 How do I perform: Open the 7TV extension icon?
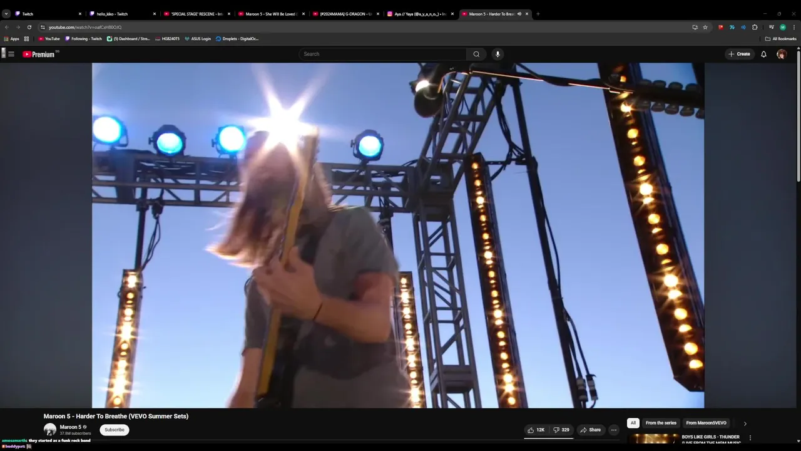(732, 27)
